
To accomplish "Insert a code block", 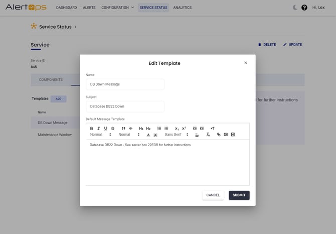I will [x=131, y=129].
